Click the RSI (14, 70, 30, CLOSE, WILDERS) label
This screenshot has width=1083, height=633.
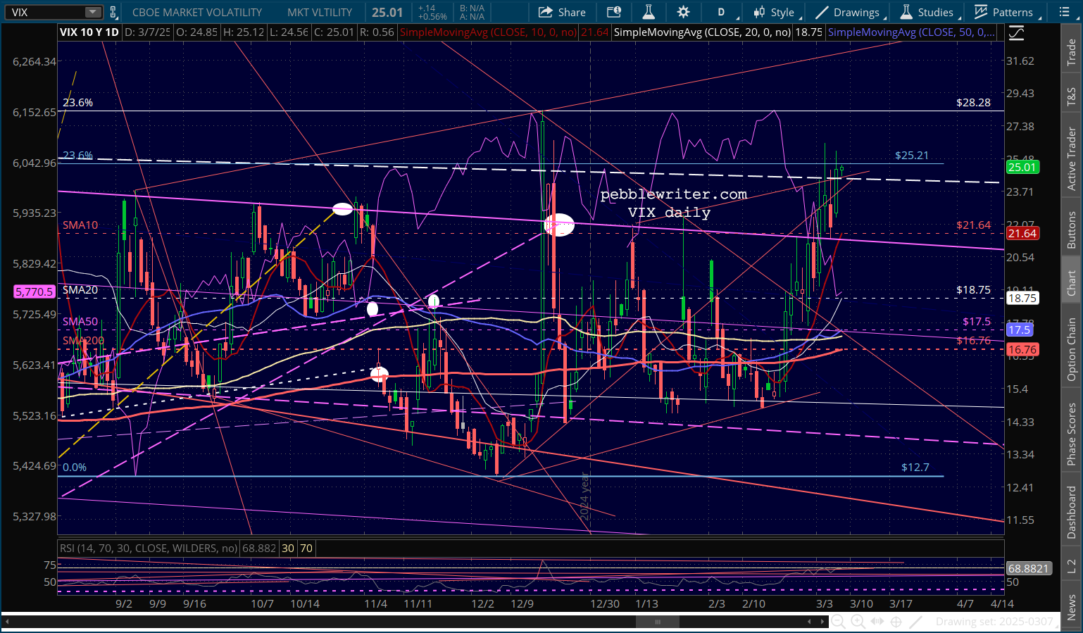(149, 549)
